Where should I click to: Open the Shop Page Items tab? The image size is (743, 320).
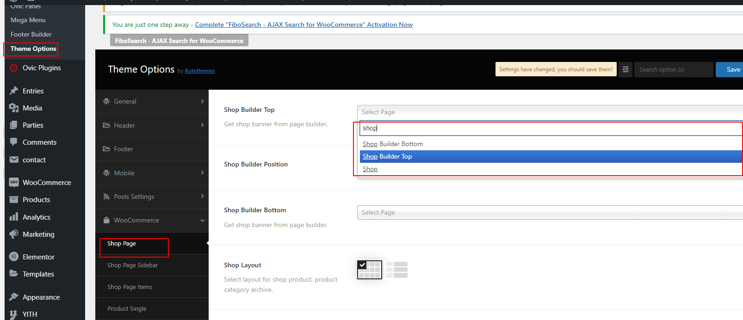click(x=130, y=287)
